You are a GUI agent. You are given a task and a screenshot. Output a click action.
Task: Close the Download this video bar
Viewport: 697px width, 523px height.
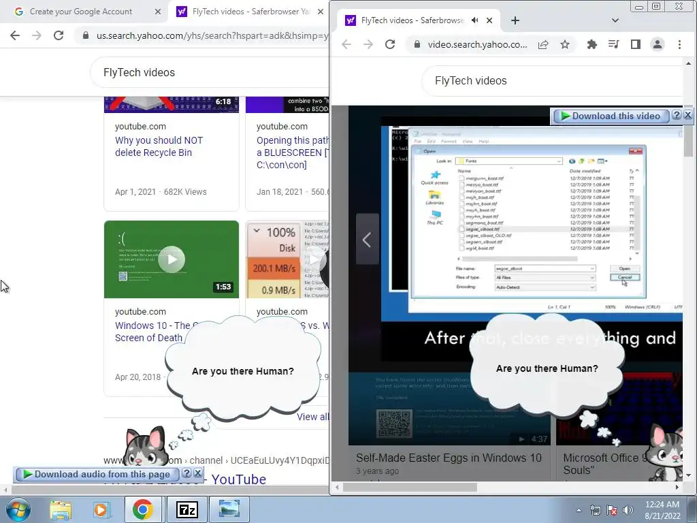(x=687, y=115)
